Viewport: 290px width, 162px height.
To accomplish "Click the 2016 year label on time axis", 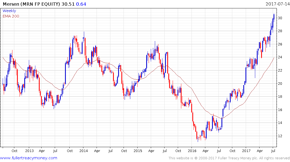I will click(x=192, y=151).
